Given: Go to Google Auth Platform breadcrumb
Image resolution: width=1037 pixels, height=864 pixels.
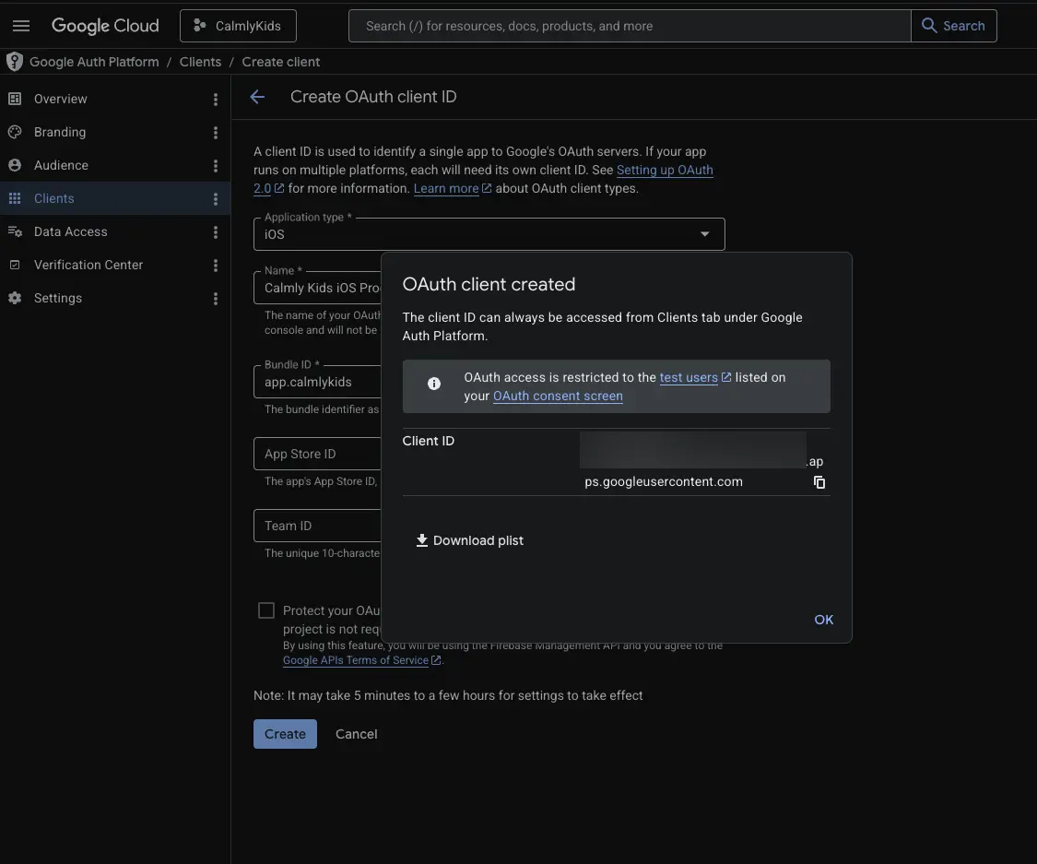Looking at the screenshot, I should [x=95, y=62].
